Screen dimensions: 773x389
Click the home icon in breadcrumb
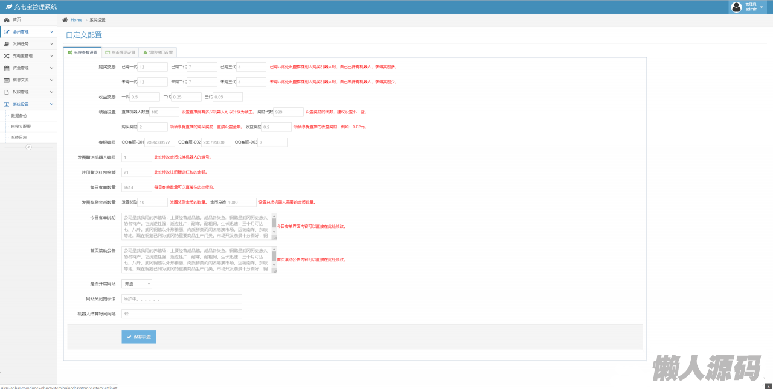point(65,20)
